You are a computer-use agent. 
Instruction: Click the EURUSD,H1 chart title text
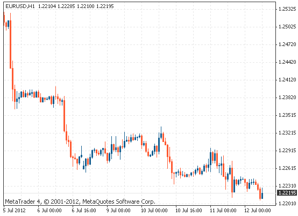20,6
